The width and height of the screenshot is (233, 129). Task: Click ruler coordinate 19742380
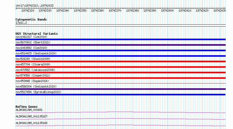coord(132,11)
